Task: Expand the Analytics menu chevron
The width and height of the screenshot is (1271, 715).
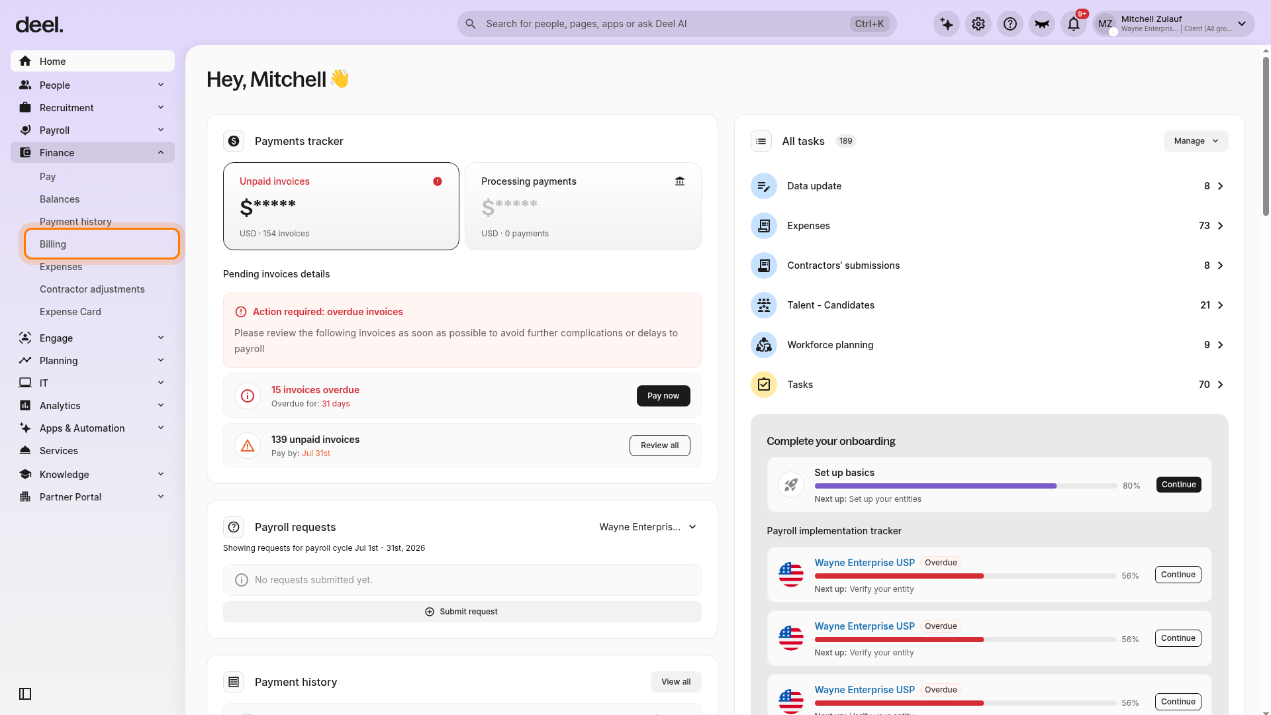Action: pos(161,405)
